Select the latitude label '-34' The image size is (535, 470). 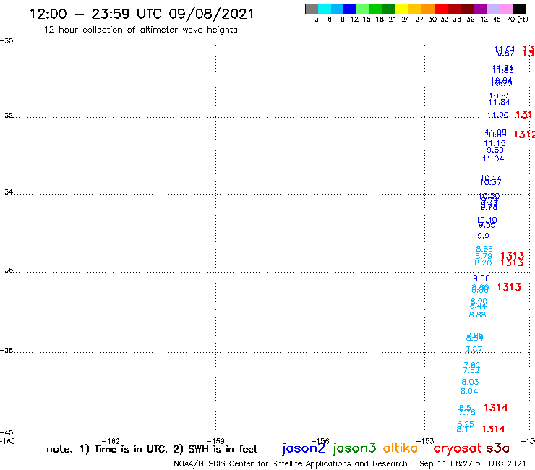coord(7,192)
